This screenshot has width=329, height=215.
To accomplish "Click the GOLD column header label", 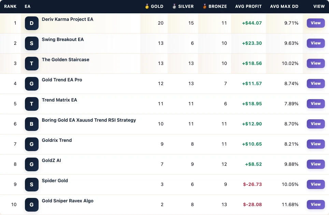I will coord(157,6).
